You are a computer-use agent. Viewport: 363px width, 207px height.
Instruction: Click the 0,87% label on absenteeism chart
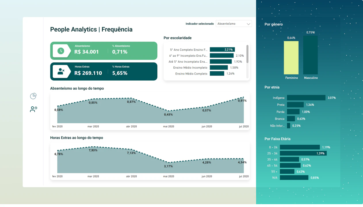tap(131, 102)
